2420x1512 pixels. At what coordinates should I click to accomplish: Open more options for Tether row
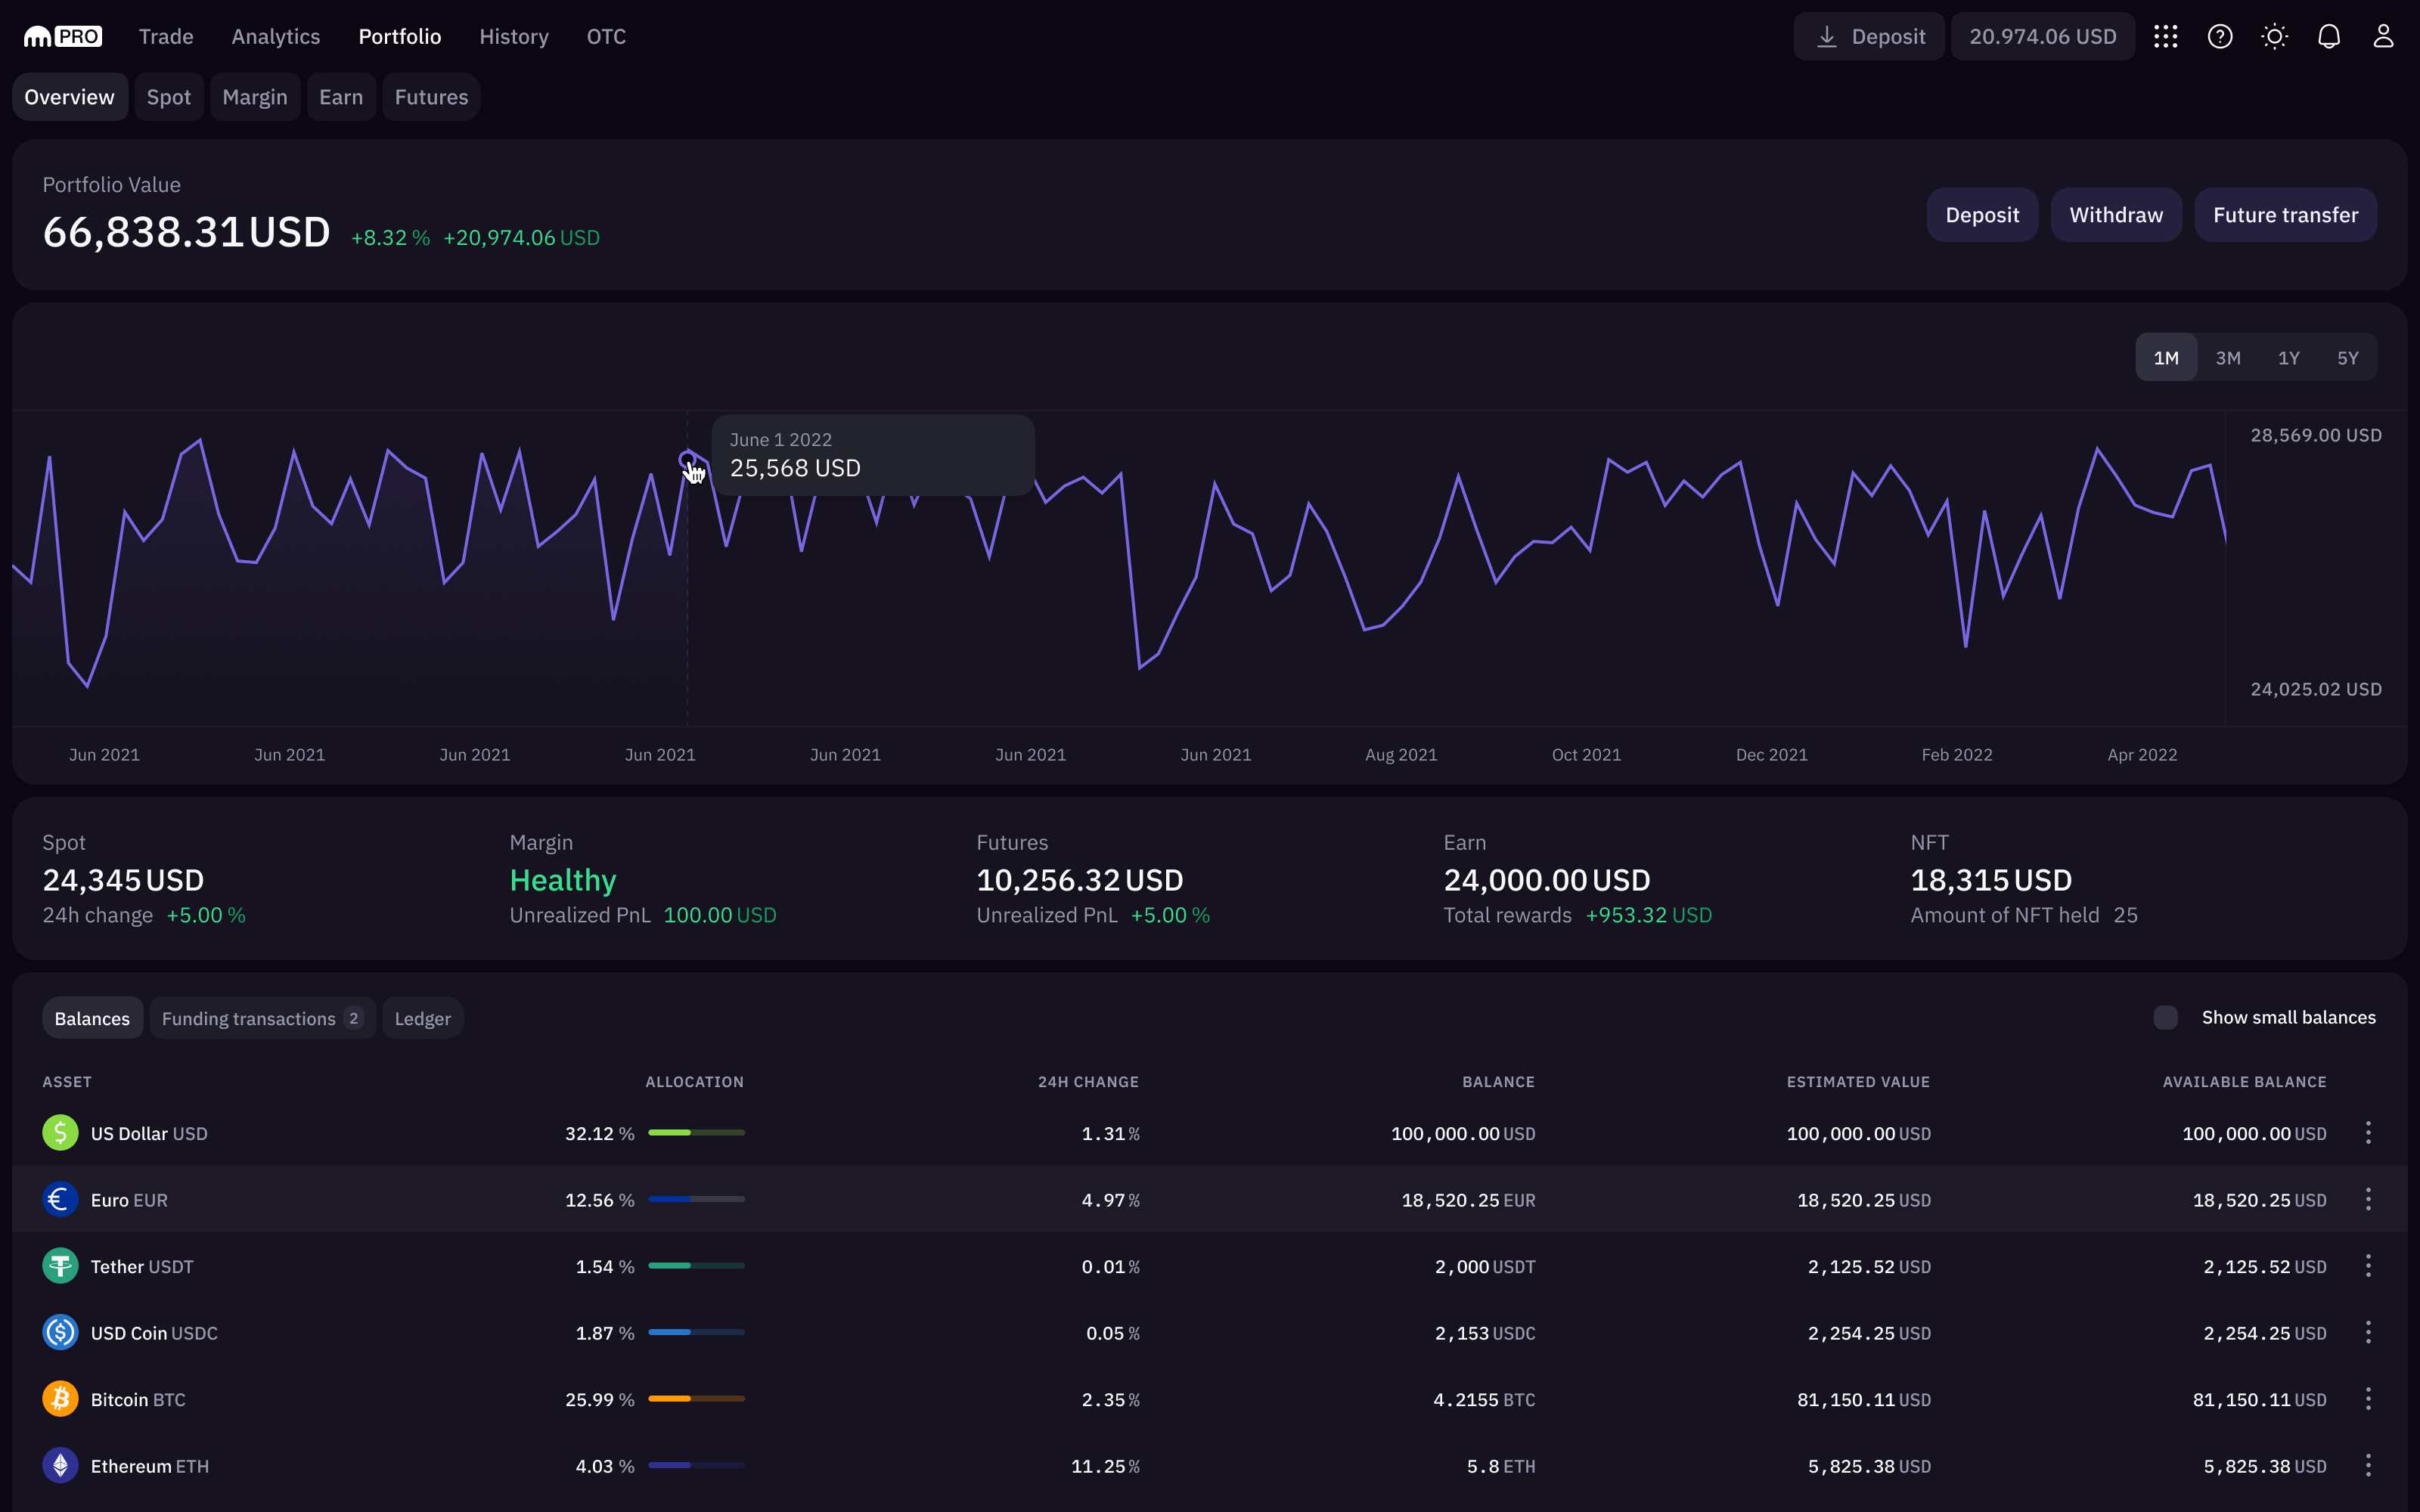pos(2368,1266)
